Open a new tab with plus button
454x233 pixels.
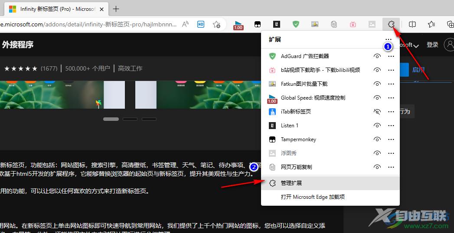pyautogui.click(x=116, y=9)
